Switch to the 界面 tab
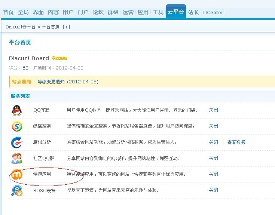This screenshot has height=215, width=275. click(x=38, y=12)
